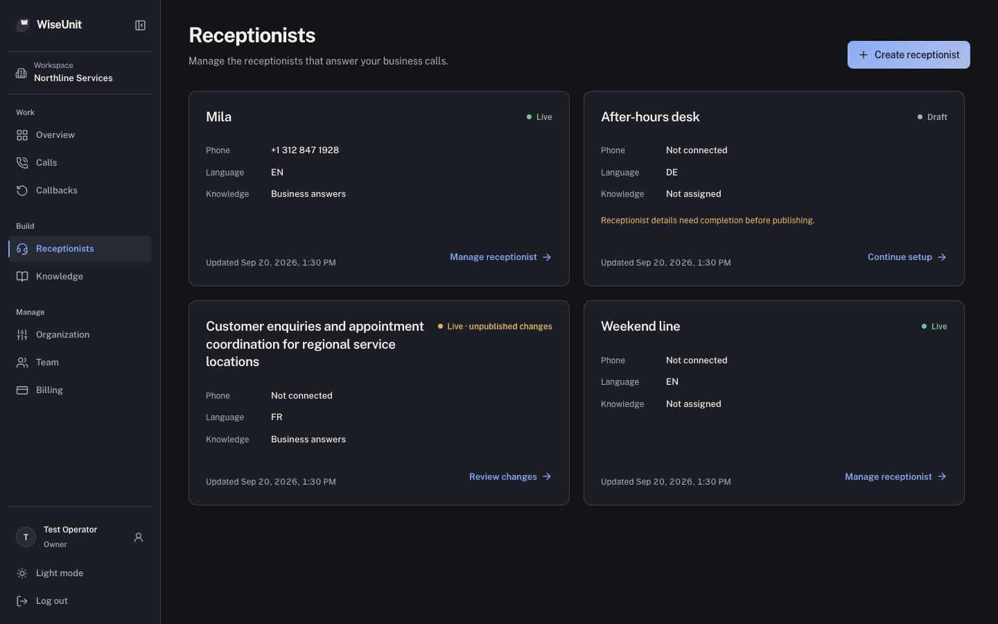The width and height of the screenshot is (998, 624).
Task: Click the After-hours desk card title
Action: [650, 117]
